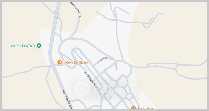Click the casa.it watermark text
209x111 pixels.
tap(114, 89)
